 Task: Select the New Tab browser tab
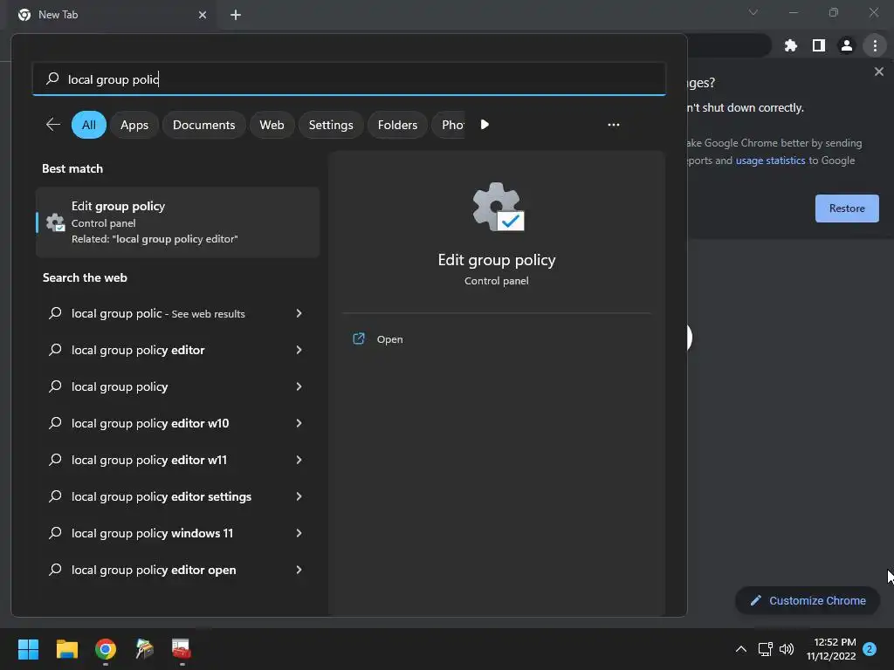113,15
